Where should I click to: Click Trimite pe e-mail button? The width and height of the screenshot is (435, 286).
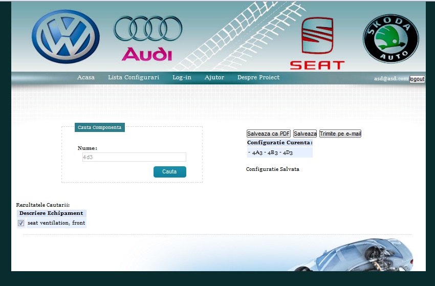point(340,134)
